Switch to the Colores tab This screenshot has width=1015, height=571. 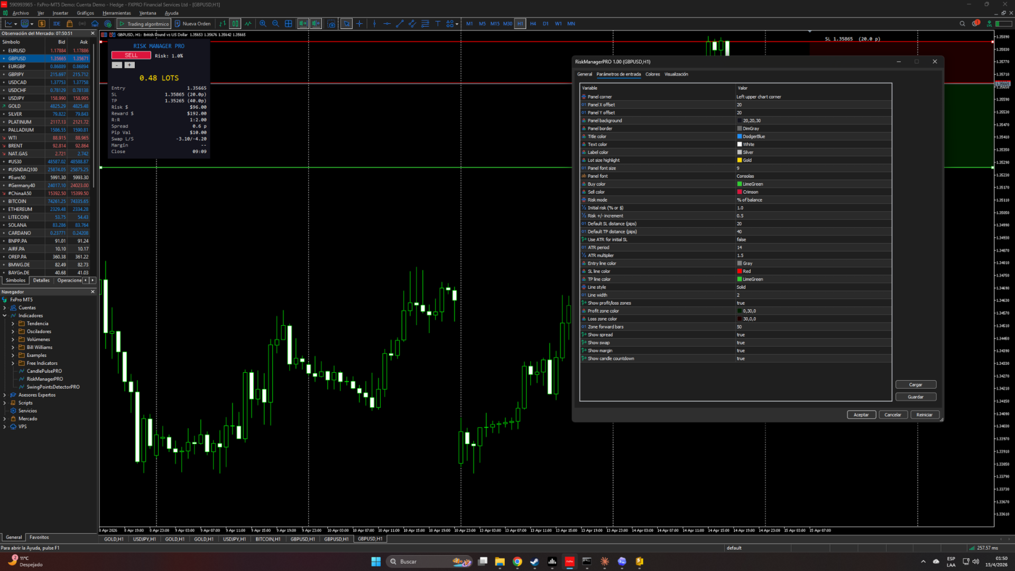[652, 75]
